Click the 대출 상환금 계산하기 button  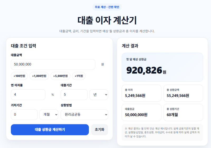click(50, 130)
